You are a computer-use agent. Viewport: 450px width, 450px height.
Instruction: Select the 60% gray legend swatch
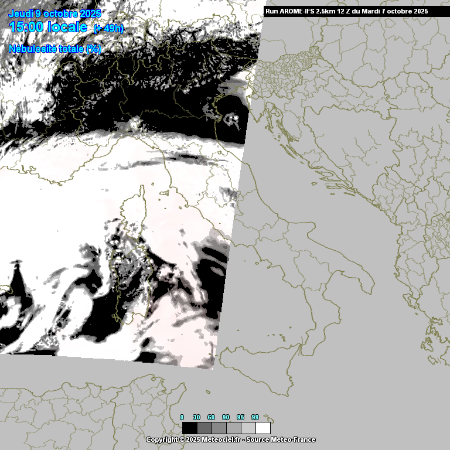tap(219, 428)
